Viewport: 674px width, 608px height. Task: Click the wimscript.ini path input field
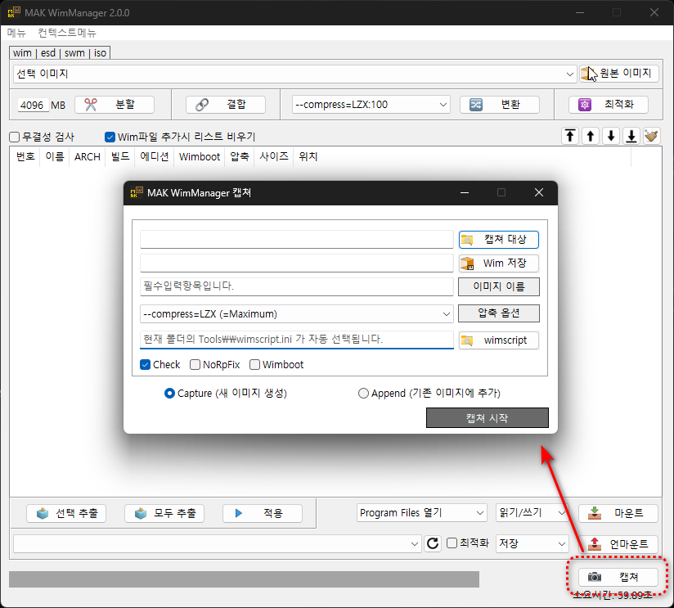pyautogui.click(x=297, y=340)
